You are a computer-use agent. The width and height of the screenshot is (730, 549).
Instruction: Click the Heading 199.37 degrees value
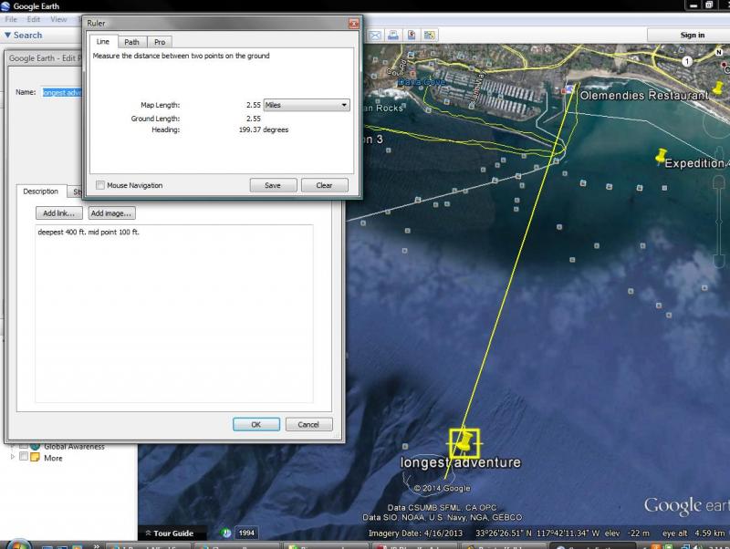[264, 129]
